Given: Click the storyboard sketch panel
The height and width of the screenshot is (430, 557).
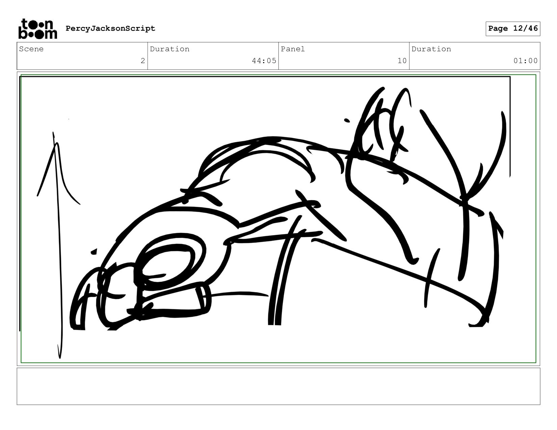Looking at the screenshot, I should [278, 219].
